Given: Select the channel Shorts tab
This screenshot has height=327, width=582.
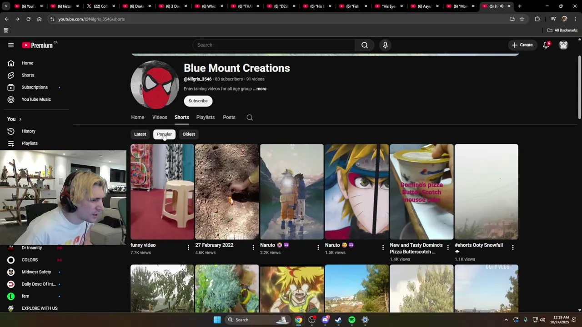Looking at the screenshot, I should click(181, 117).
